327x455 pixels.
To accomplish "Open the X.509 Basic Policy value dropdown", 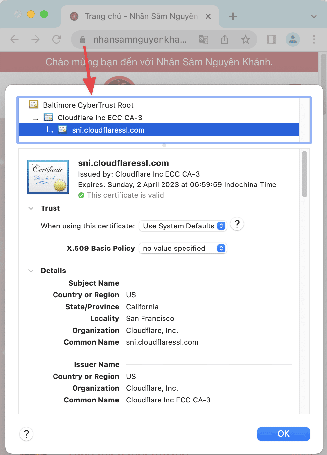I will tap(183, 248).
